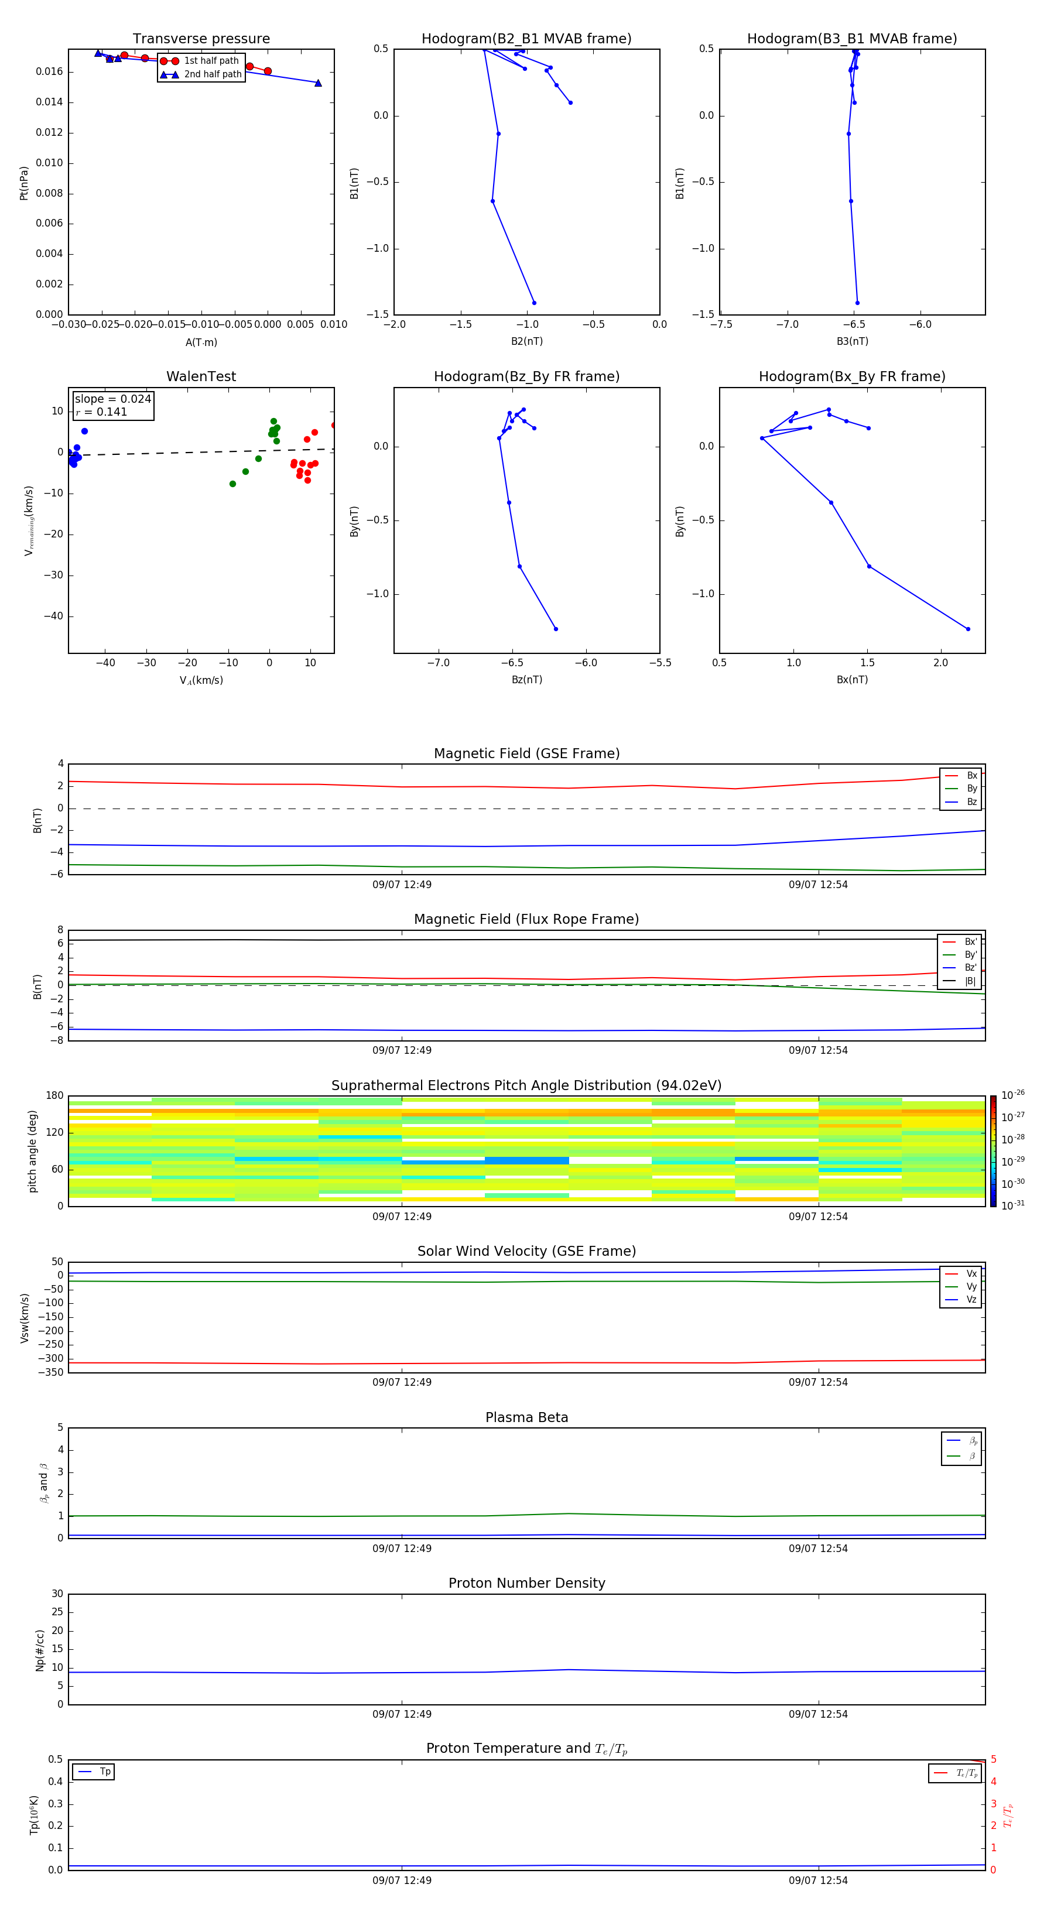Click the 'Plasma Beta' panel title
Image resolution: width=1054 pixels, height=1932 pixels.
pyautogui.click(x=526, y=1417)
